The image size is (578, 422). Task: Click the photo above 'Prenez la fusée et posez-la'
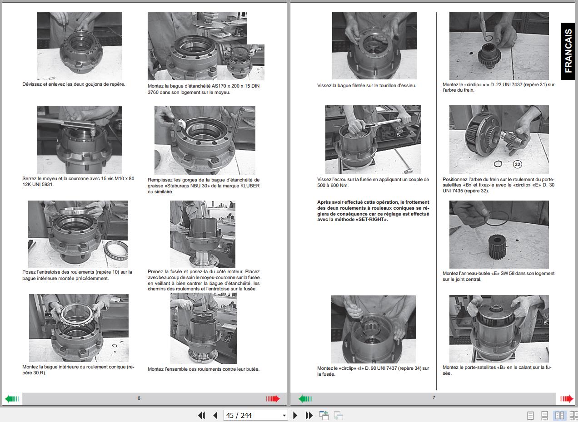pyautogui.click(x=203, y=234)
